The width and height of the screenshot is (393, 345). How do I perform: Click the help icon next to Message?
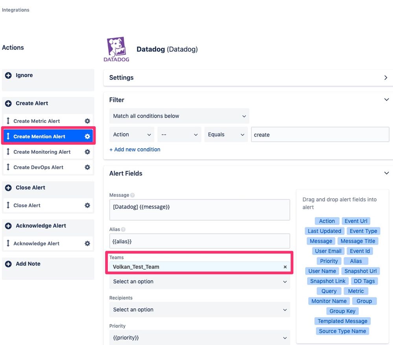tap(132, 195)
